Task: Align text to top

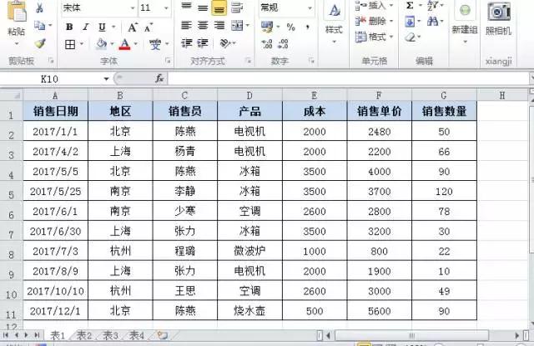Action: click(x=186, y=6)
